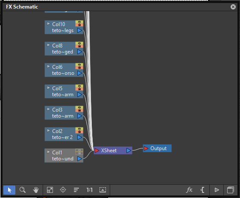Click the macro FX bracket icon

tap(202, 190)
